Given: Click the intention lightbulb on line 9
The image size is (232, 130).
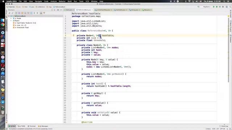Looking at the screenshot, I should [74, 35].
